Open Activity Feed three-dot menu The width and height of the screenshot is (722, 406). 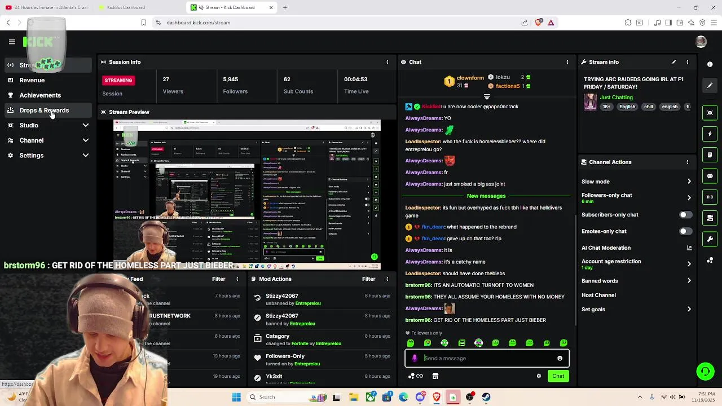tap(237, 279)
